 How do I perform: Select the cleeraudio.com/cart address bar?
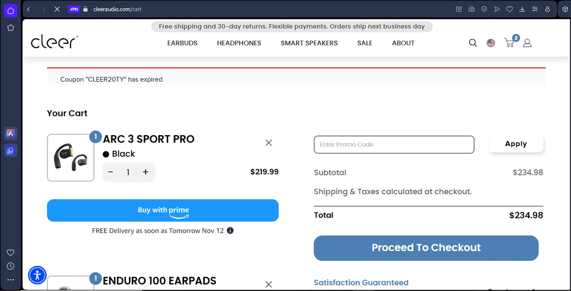point(117,9)
